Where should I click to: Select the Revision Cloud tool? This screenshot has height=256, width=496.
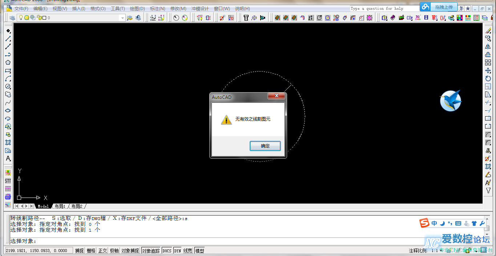[8, 94]
